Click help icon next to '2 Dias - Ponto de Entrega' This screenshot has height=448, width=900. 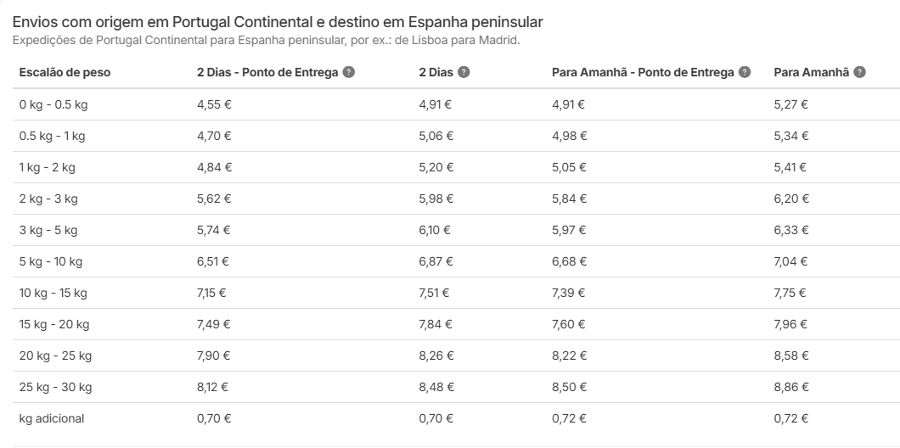(349, 72)
